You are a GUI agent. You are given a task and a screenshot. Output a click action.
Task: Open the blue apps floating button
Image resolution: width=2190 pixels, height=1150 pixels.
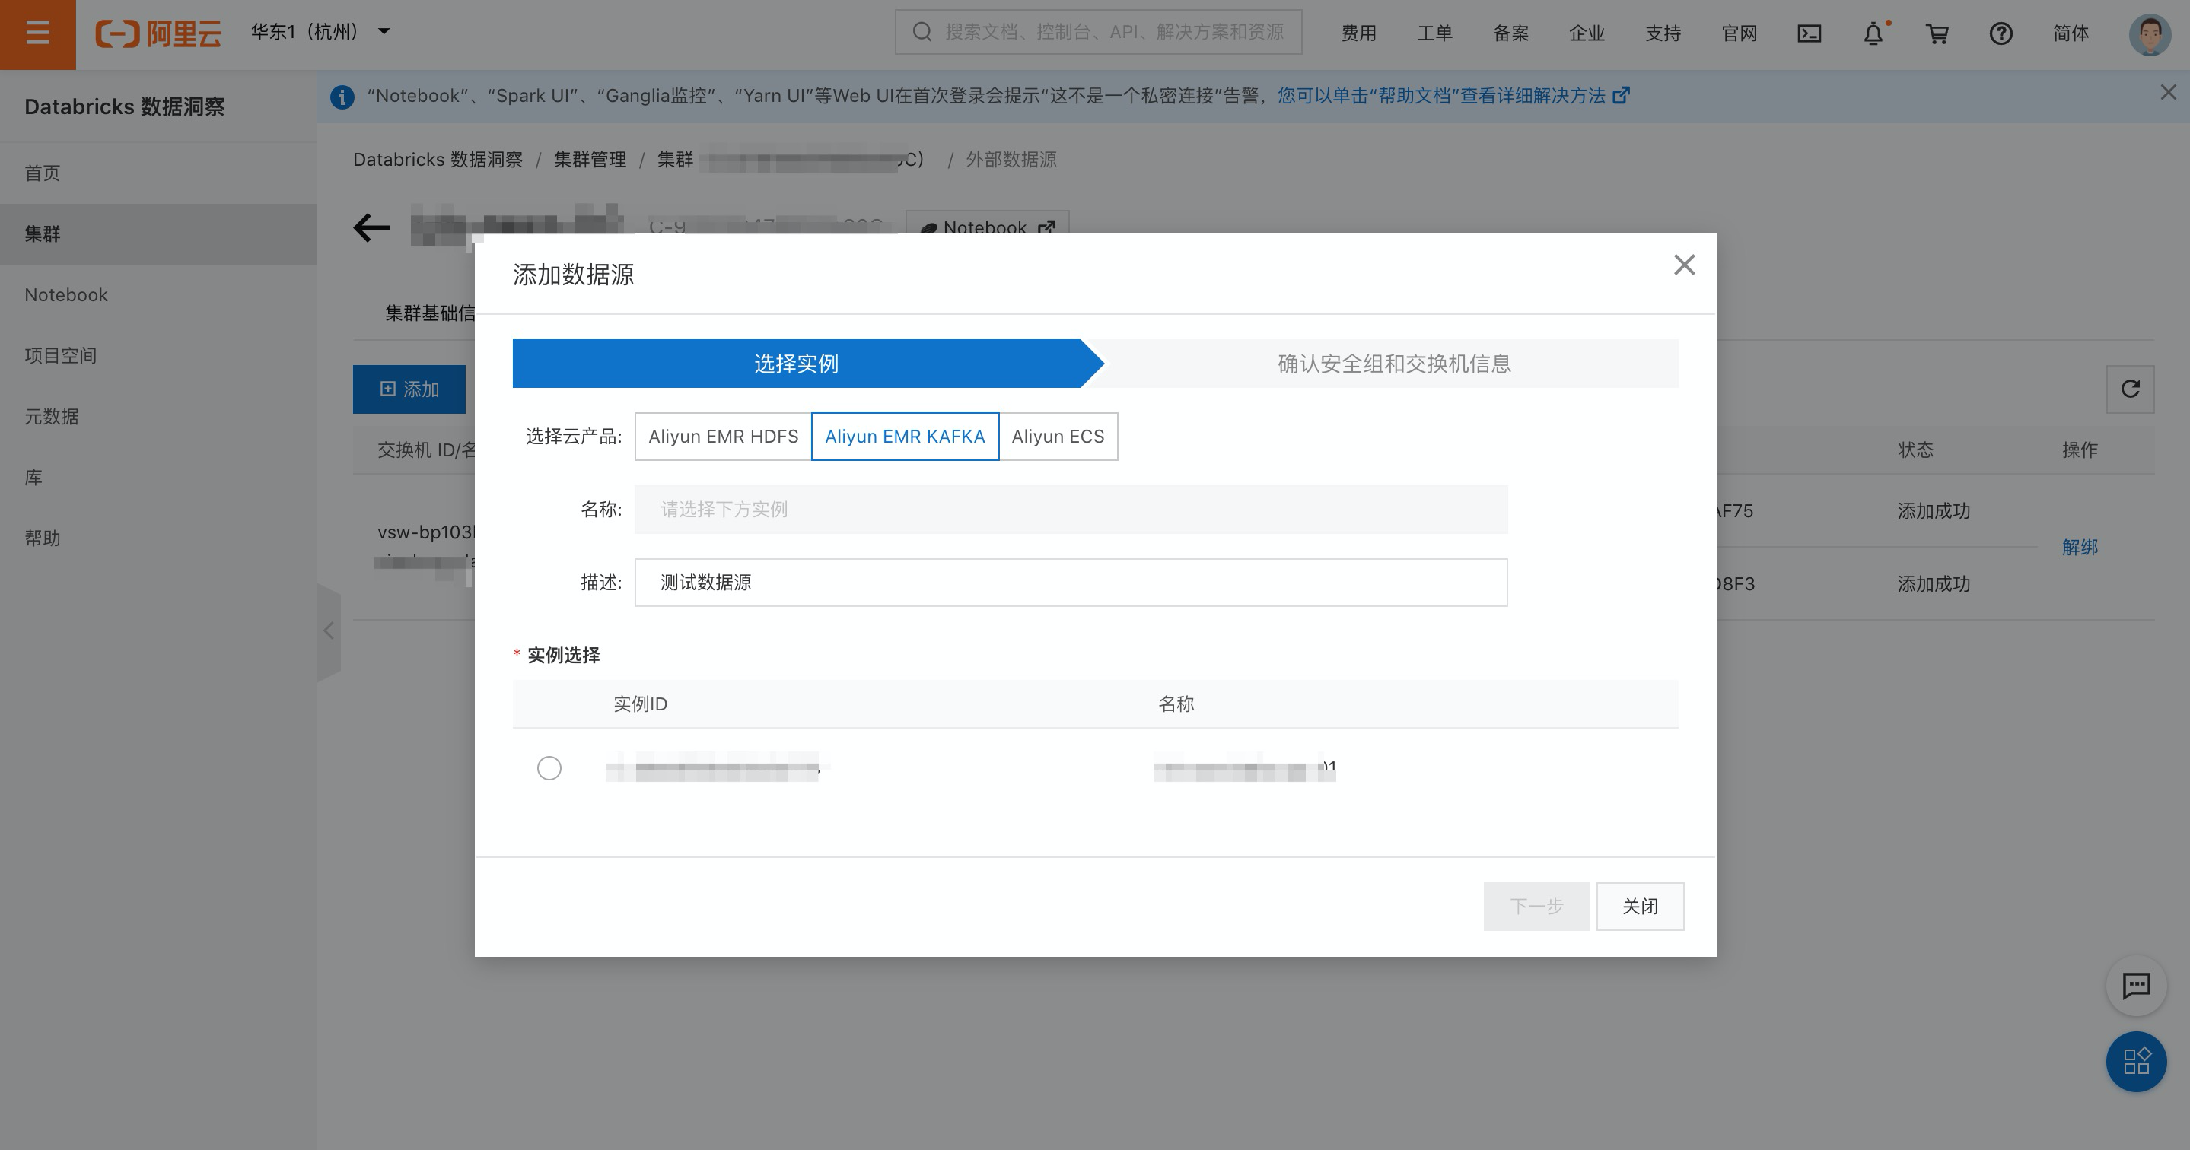point(2135,1062)
